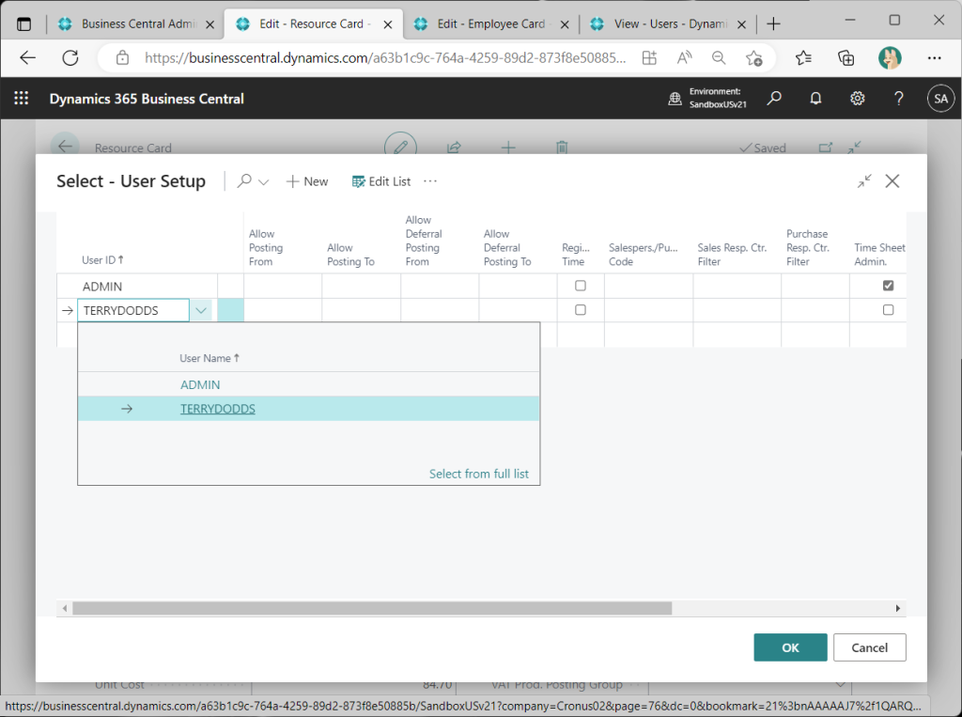This screenshot has width=962, height=717.
Task: Open the settings gear in Business Central
Action: pyautogui.click(x=857, y=99)
